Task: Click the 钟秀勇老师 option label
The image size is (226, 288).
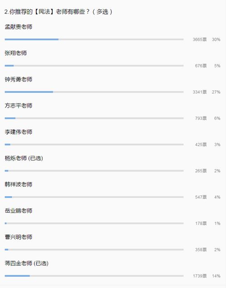Action: (19, 80)
